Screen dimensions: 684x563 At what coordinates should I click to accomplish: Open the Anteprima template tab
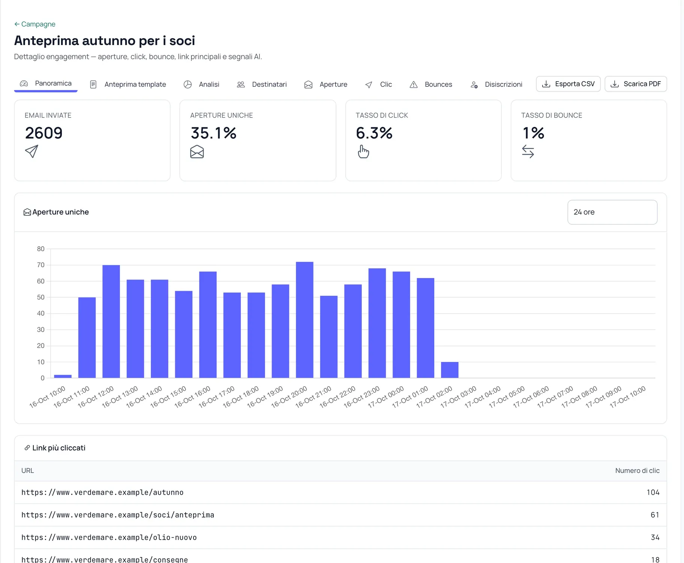point(128,84)
